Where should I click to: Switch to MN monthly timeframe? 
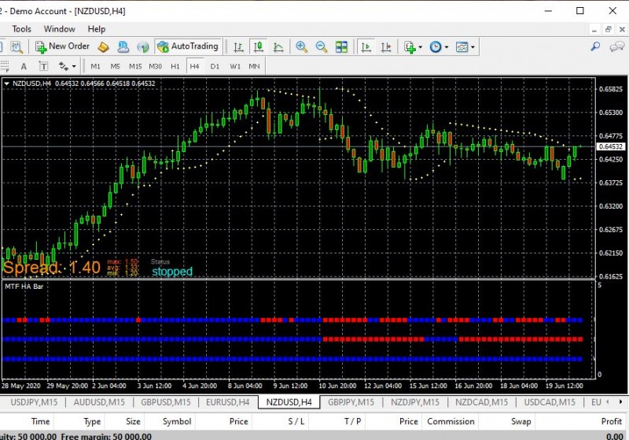254,66
